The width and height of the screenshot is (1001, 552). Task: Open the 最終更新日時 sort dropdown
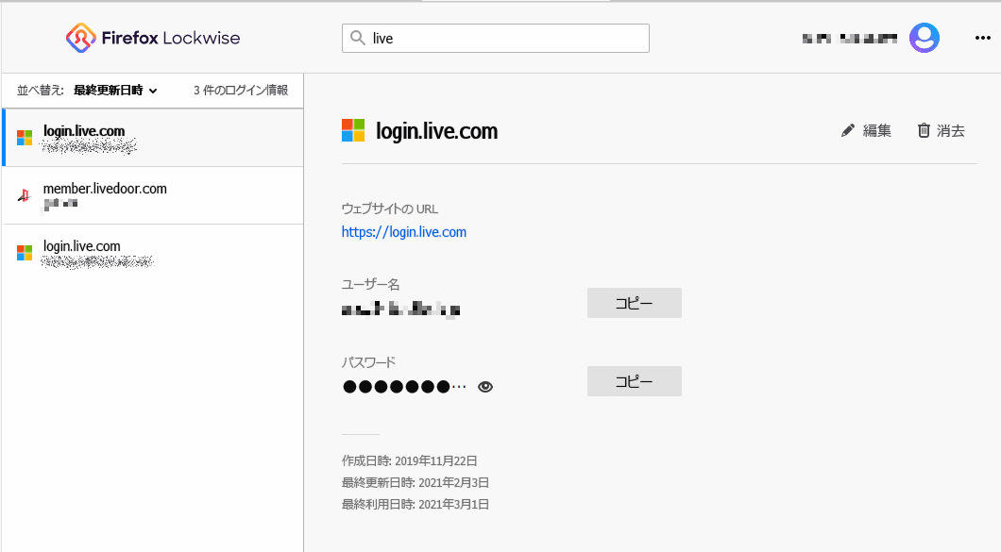[115, 91]
